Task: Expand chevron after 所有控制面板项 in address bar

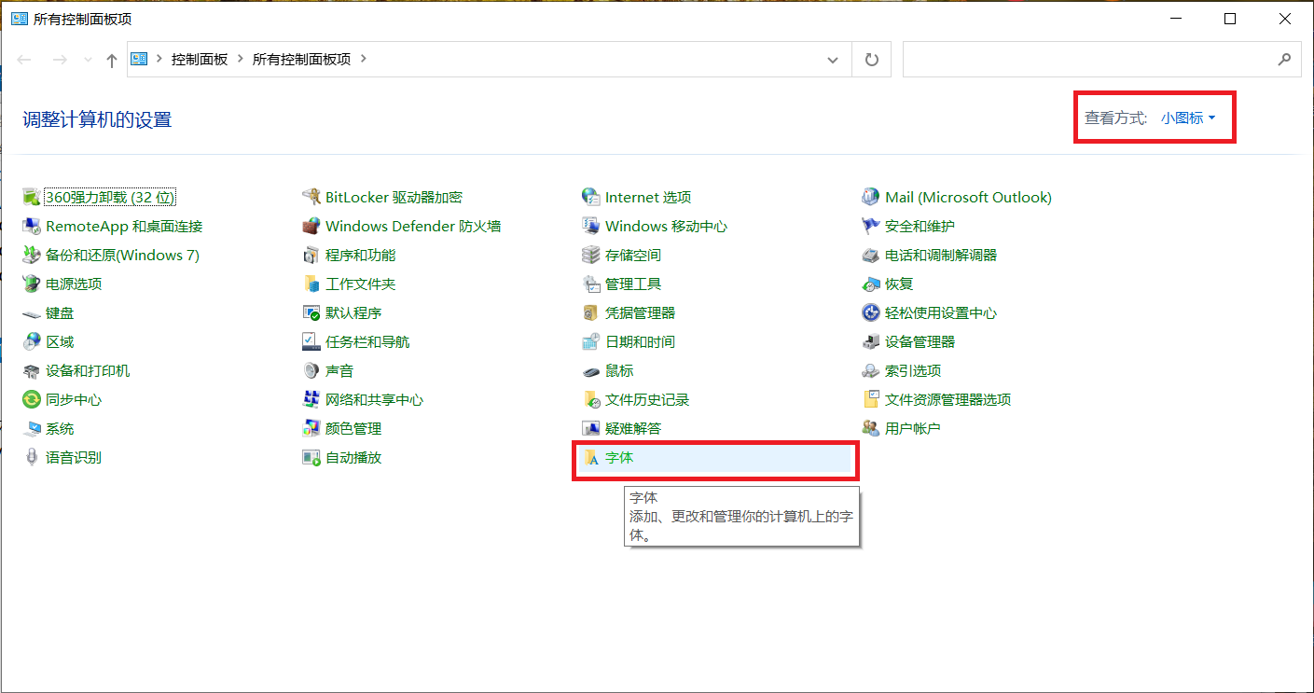Action: (x=364, y=59)
